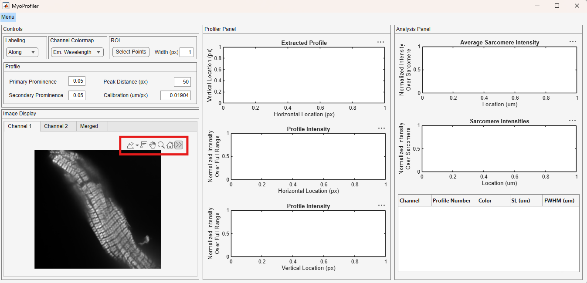Minimize the MyoProfiler window
The width and height of the screenshot is (587, 283).
537,6
